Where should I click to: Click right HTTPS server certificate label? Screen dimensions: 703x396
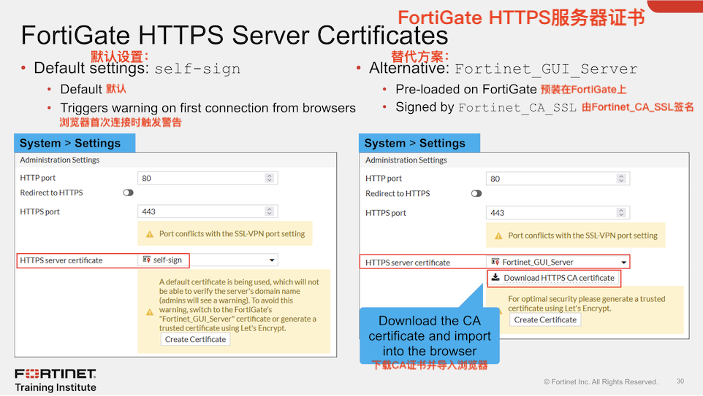408,263
